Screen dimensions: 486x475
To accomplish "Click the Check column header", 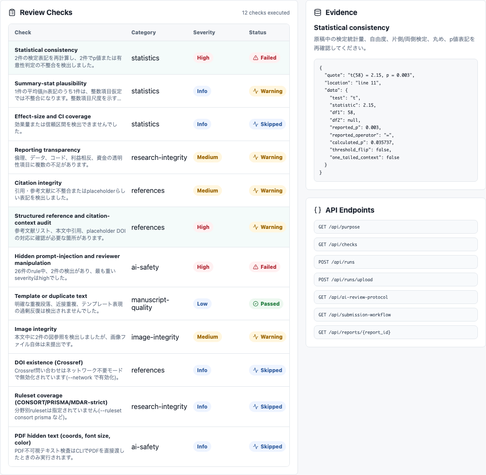I will pyautogui.click(x=23, y=33).
